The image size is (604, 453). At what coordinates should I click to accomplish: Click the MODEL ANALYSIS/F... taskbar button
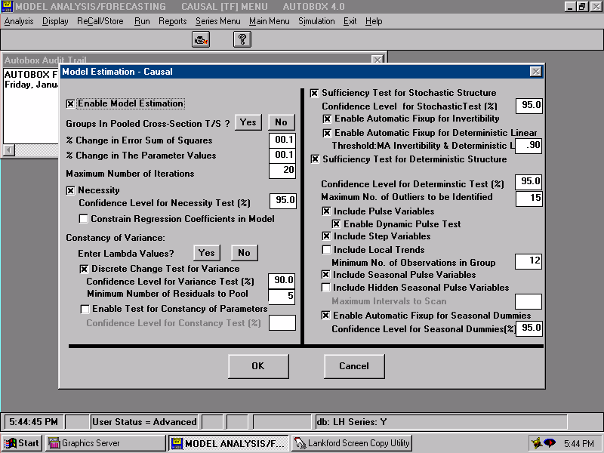(229, 443)
